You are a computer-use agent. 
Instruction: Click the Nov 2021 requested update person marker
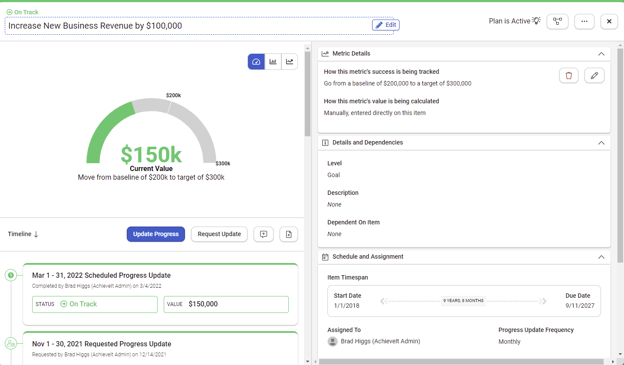[x=11, y=344]
